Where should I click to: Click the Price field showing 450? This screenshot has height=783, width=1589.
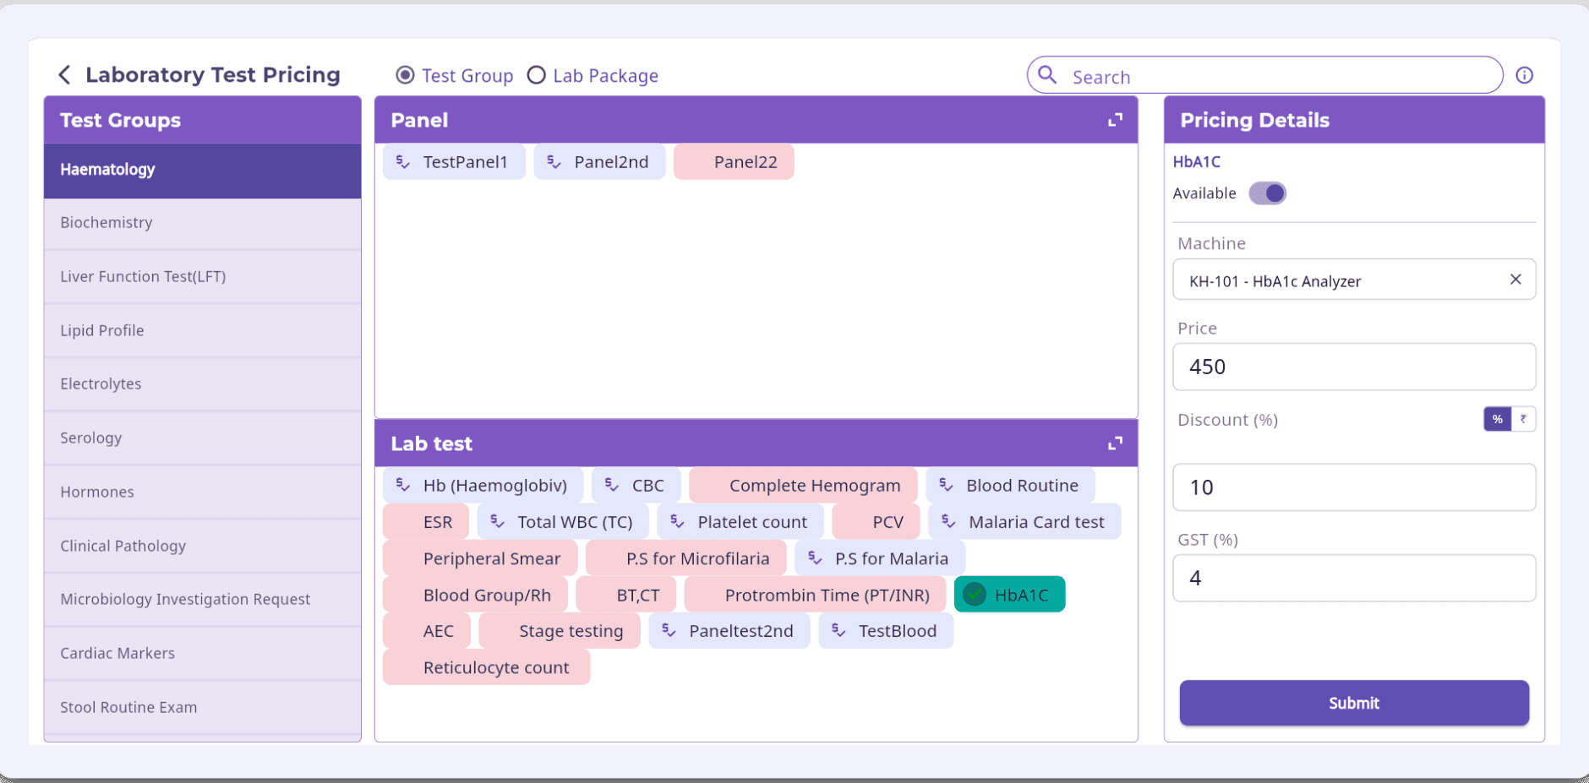1354,367
